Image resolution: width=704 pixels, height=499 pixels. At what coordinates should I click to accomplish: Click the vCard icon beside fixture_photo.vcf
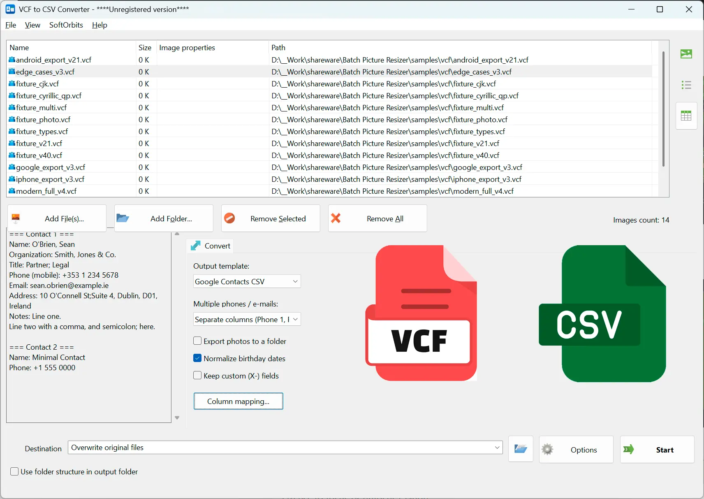(12, 119)
